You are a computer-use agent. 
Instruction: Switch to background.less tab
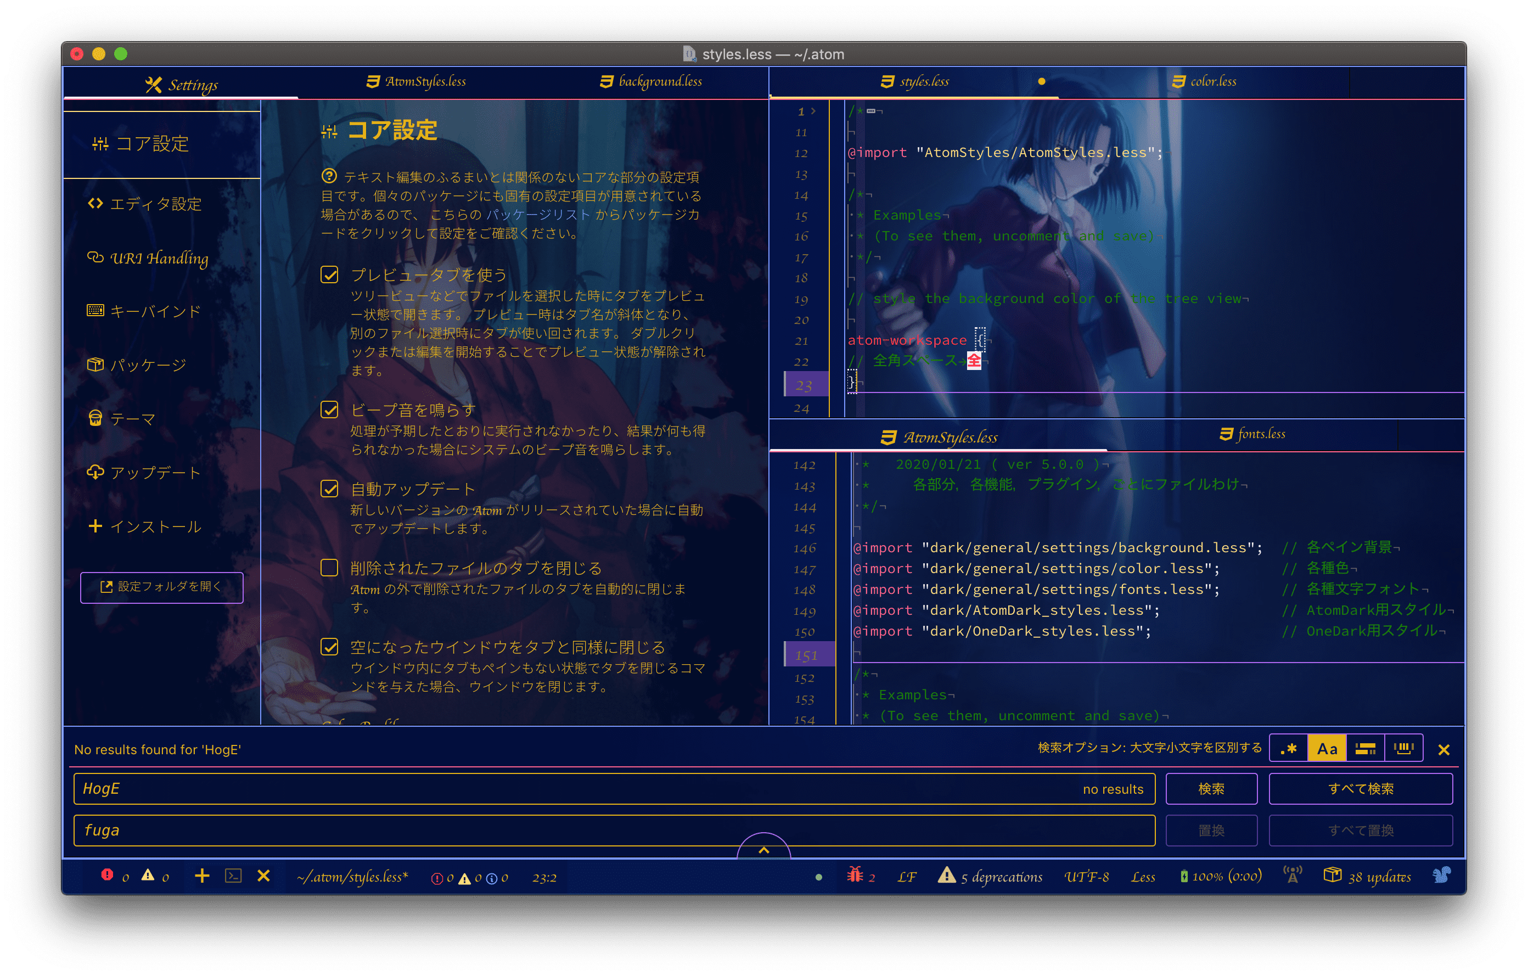click(651, 82)
